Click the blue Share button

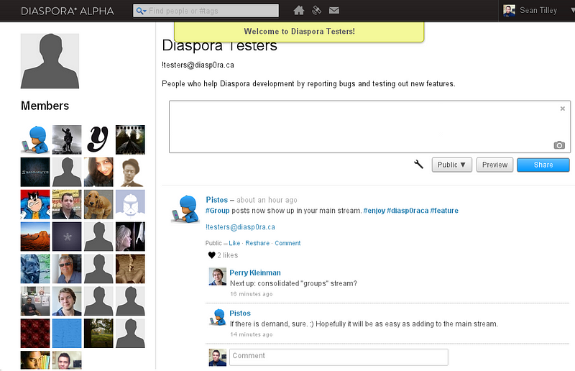tap(543, 165)
